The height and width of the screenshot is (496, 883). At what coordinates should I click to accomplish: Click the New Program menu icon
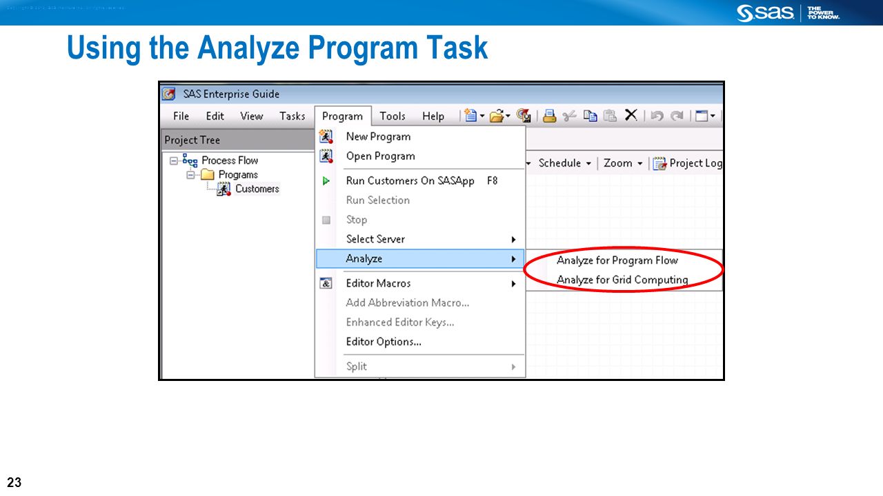[x=326, y=136]
